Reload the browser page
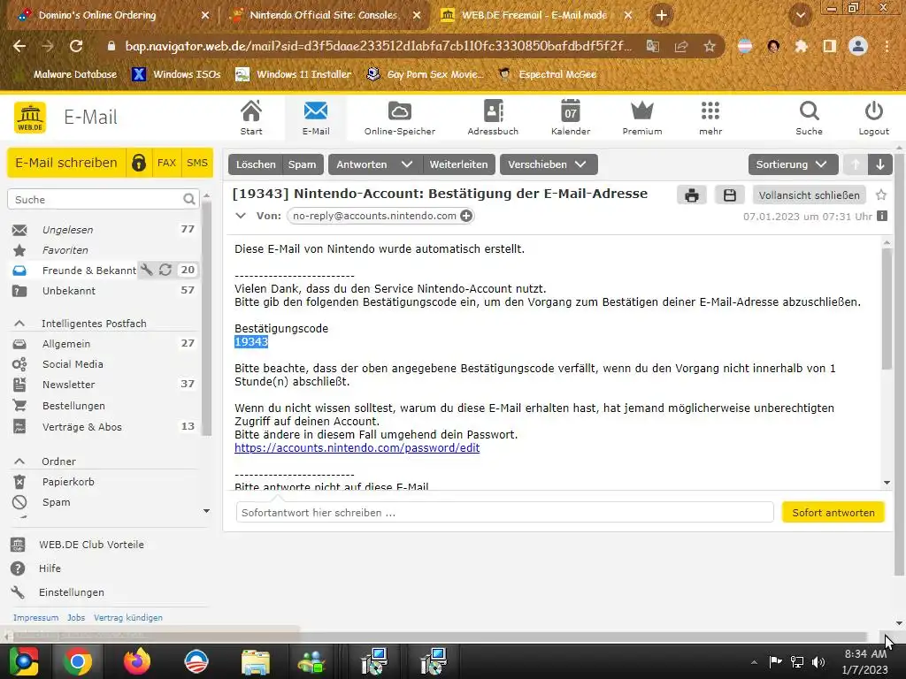The image size is (906, 679). click(76, 46)
